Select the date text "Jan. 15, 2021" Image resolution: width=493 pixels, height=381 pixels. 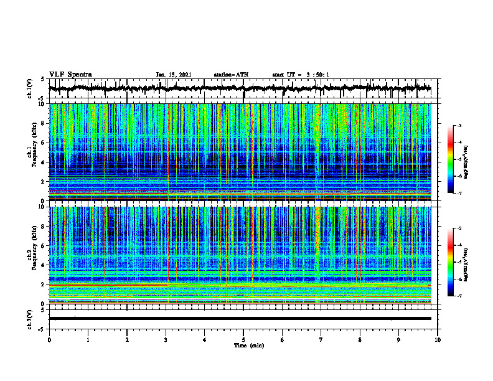174,75
